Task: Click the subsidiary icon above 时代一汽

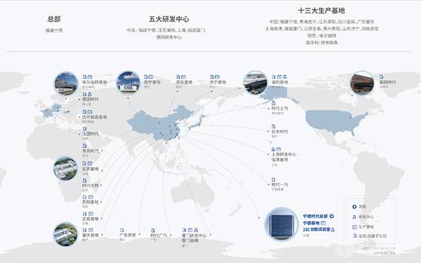Action: (x=274, y=179)
